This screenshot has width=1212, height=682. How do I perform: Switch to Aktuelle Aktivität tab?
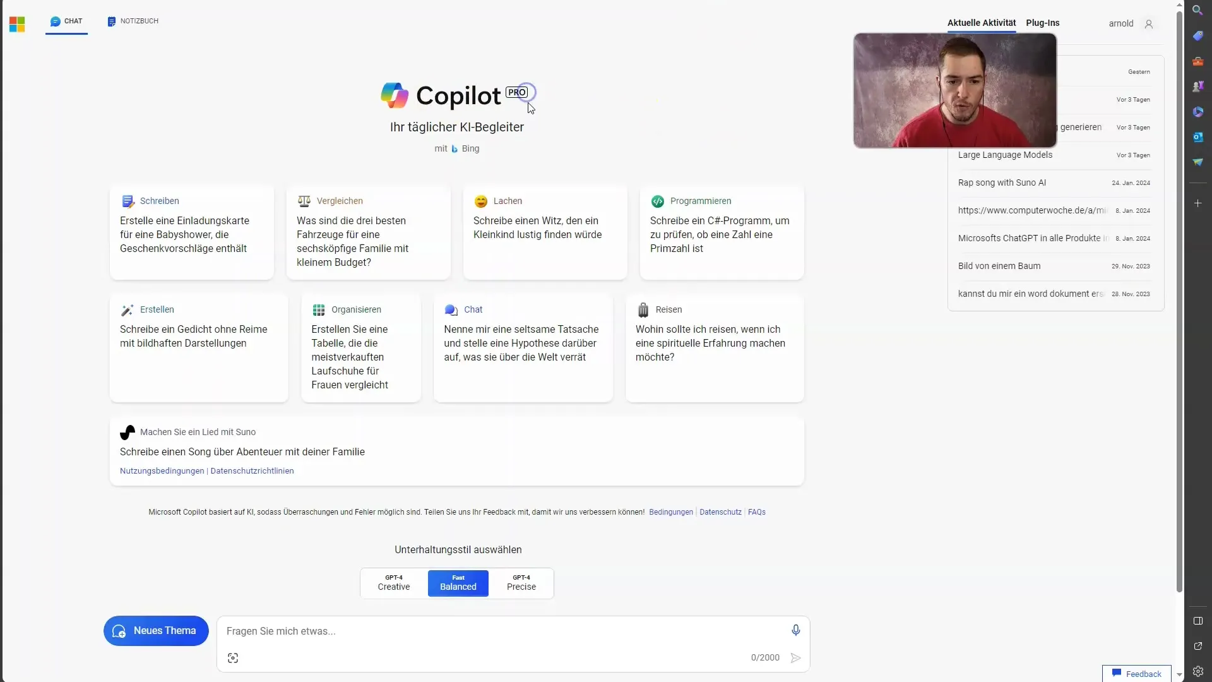point(980,23)
